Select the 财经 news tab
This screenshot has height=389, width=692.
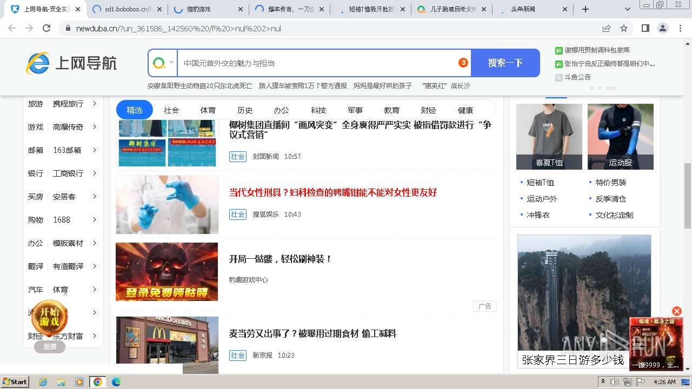click(x=429, y=110)
